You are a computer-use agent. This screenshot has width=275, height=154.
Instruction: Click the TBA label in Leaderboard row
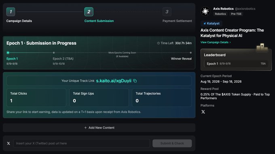tap(263, 64)
